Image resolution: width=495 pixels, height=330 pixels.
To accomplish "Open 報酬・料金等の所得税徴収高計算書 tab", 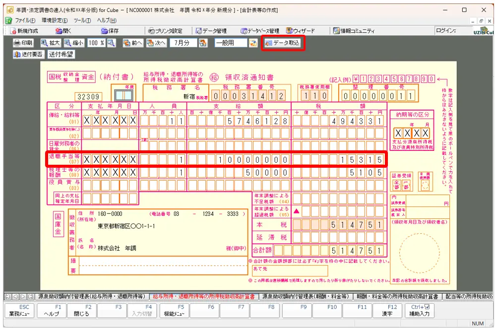I will click(x=397, y=297).
